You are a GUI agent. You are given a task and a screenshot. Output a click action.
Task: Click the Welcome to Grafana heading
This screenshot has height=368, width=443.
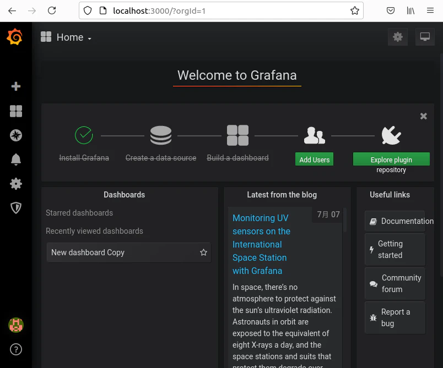tap(237, 75)
